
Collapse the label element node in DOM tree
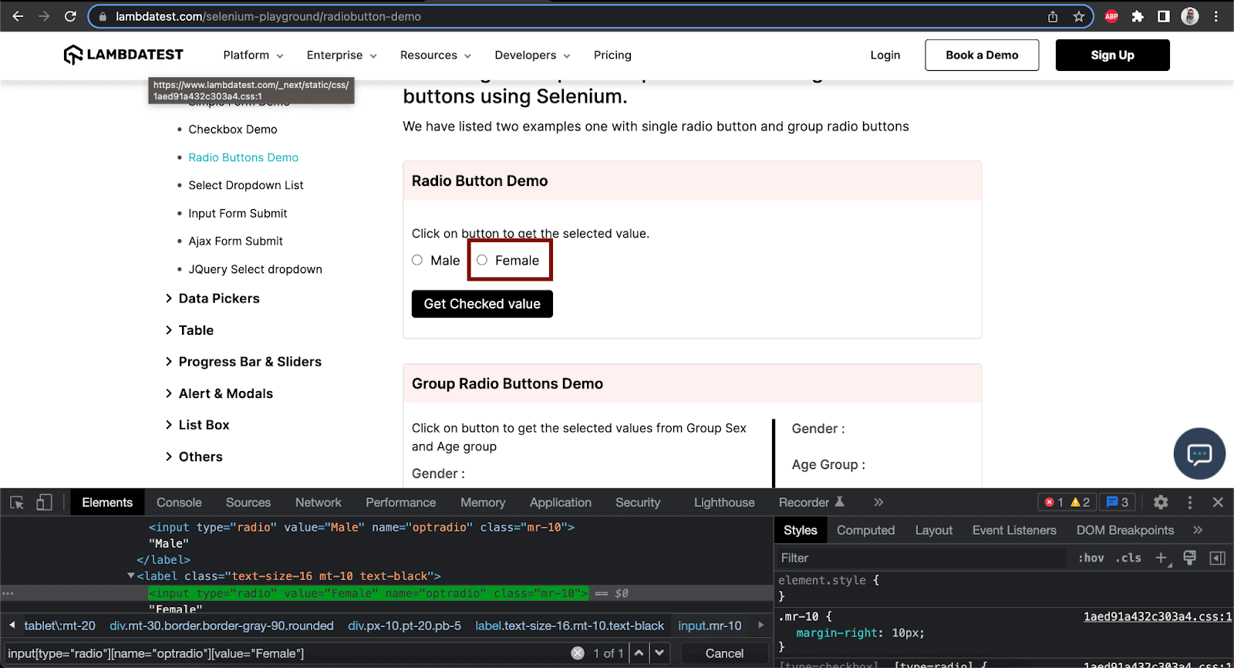(x=131, y=576)
